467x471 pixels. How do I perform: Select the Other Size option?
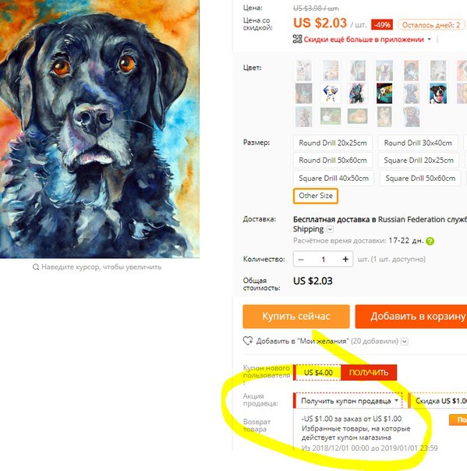316,196
